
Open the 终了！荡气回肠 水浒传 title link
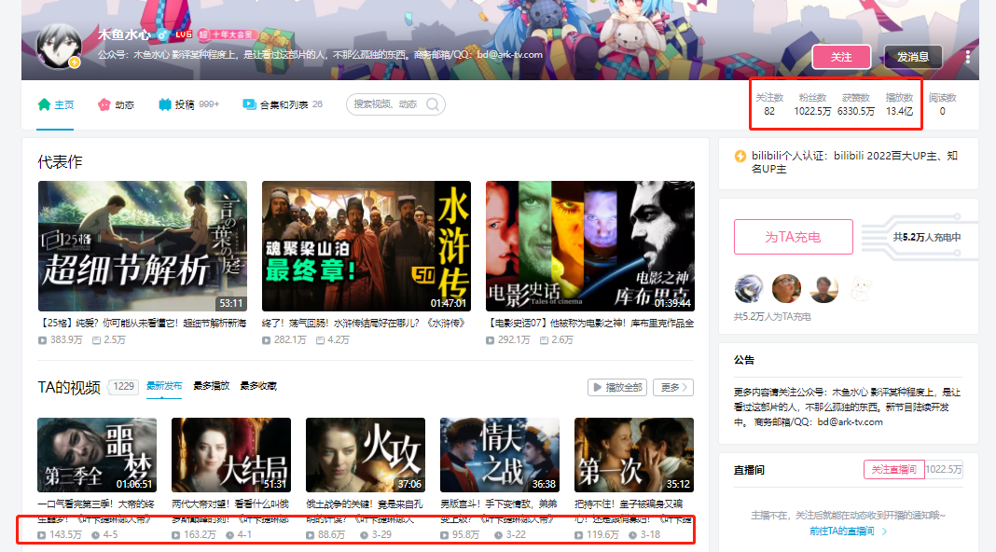tap(364, 324)
